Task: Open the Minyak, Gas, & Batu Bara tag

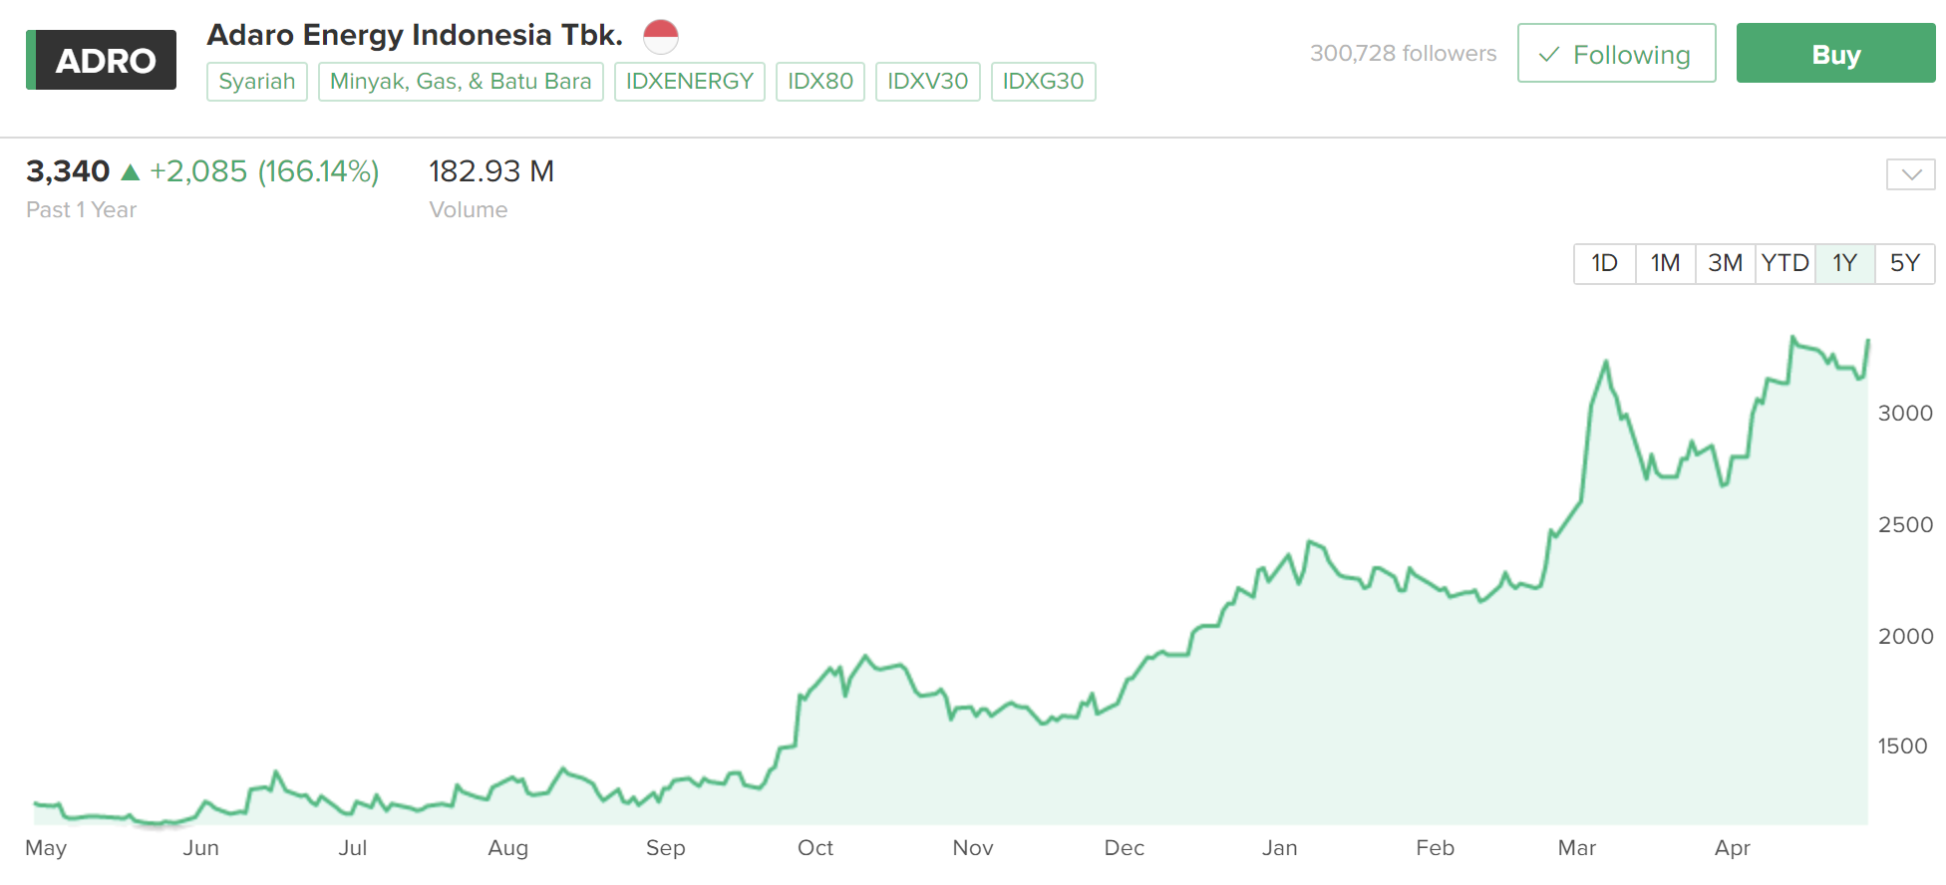Action: coord(461,82)
